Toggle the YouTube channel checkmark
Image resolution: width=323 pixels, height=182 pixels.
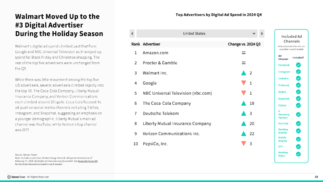click(x=298, y=123)
